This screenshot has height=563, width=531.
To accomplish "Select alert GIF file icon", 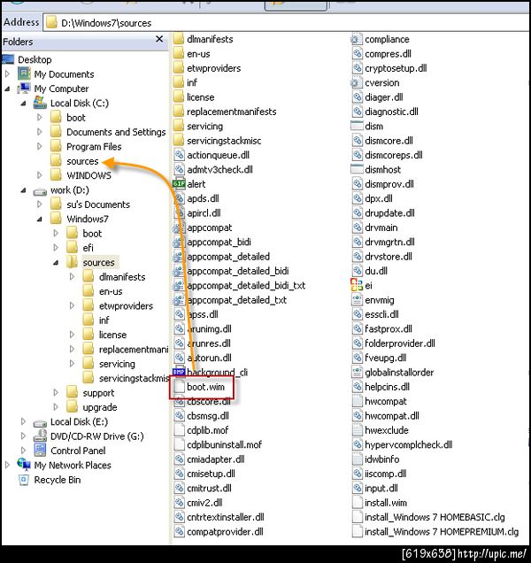I will click(x=179, y=184).
